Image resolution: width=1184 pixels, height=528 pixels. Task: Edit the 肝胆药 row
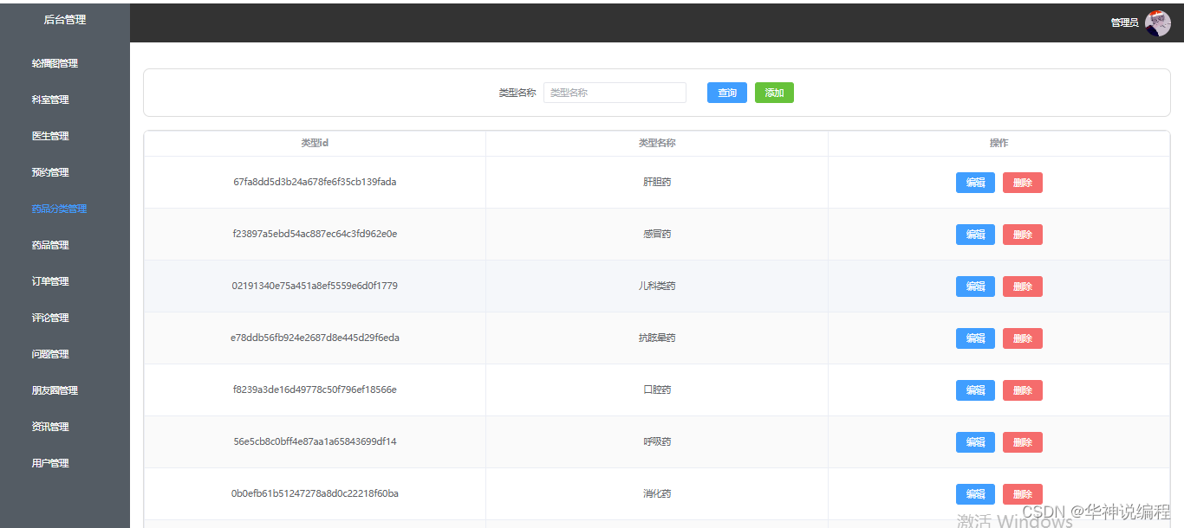click(x=975, y=183)
